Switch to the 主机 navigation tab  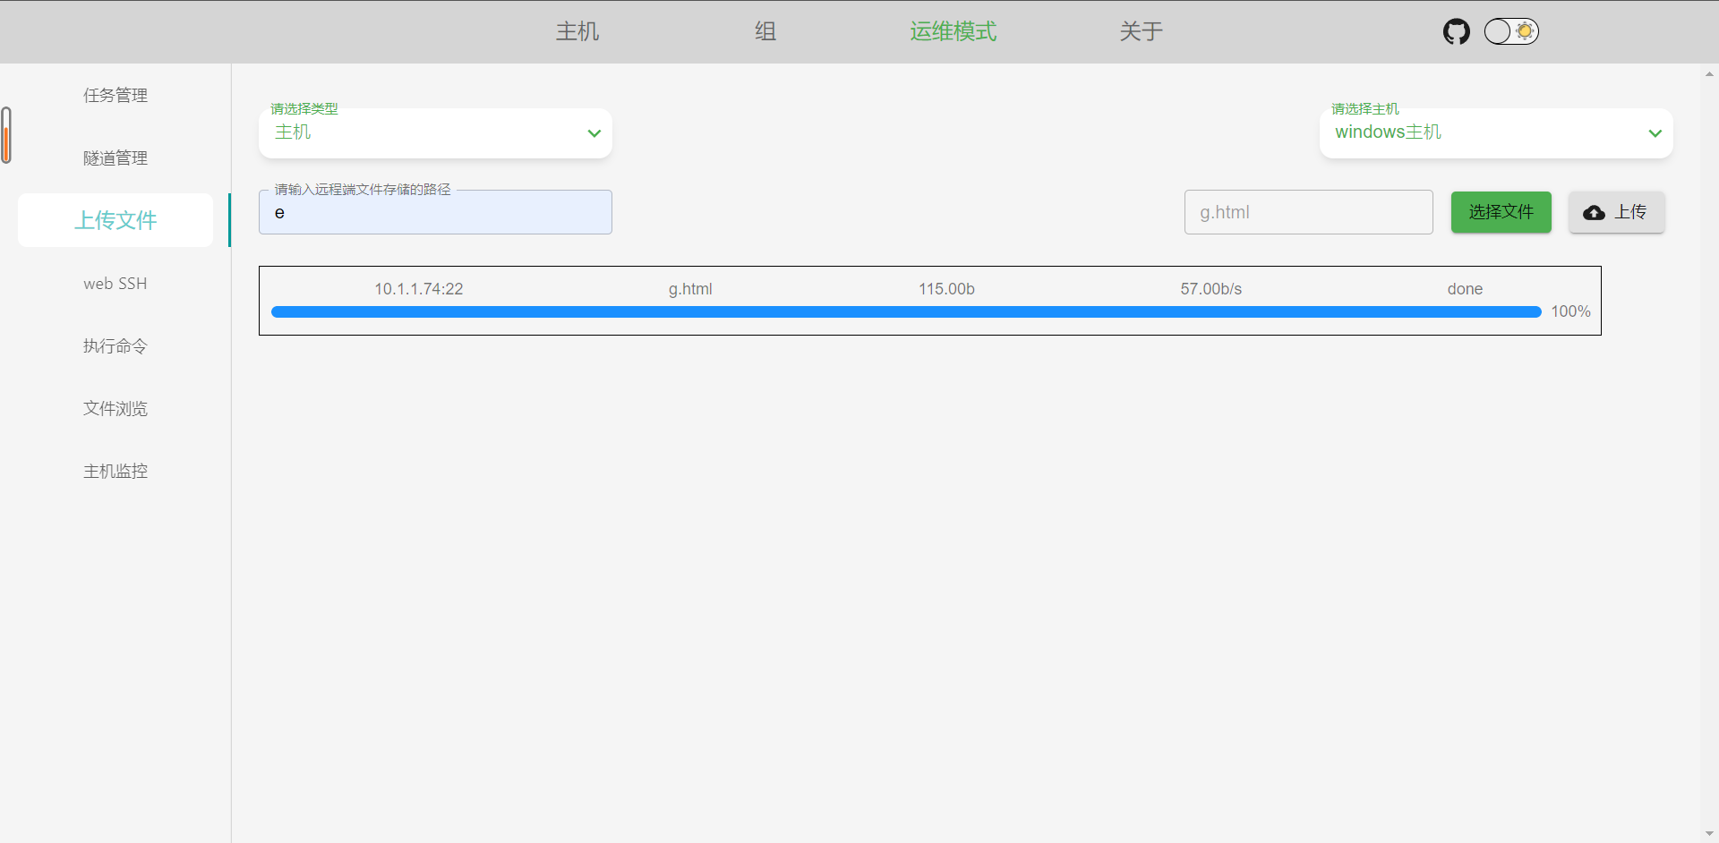coord(577,31)
